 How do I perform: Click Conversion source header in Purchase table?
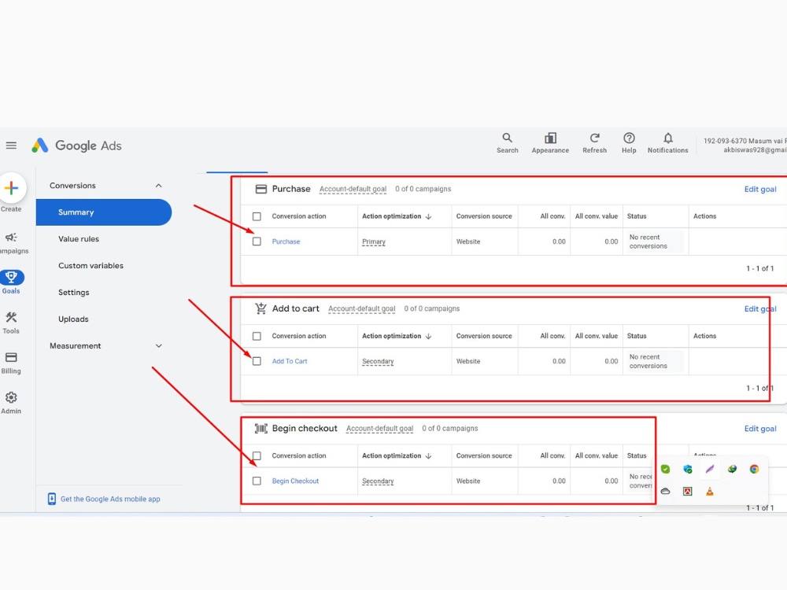tap(484, 216)
